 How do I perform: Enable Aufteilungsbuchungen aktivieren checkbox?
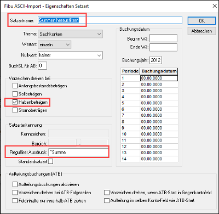click(x=15, y=184)
